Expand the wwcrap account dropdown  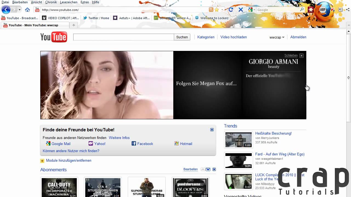tap(277, 37)
